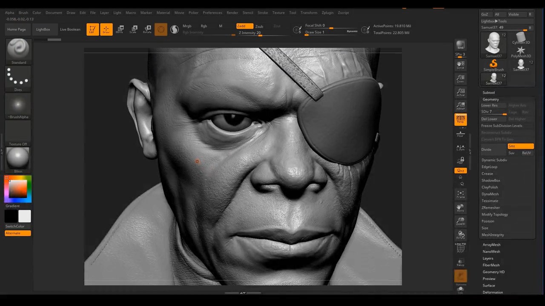This screenshot has width=545, height=306.
Task: Expand Dynamic Subdiv options
Action: coord(494,160)
